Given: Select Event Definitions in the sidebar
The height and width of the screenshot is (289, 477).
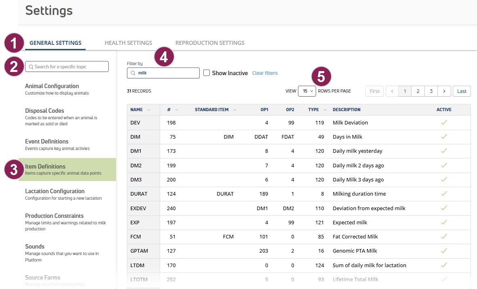Looking at the screenshot, I should tap(47, 144).
